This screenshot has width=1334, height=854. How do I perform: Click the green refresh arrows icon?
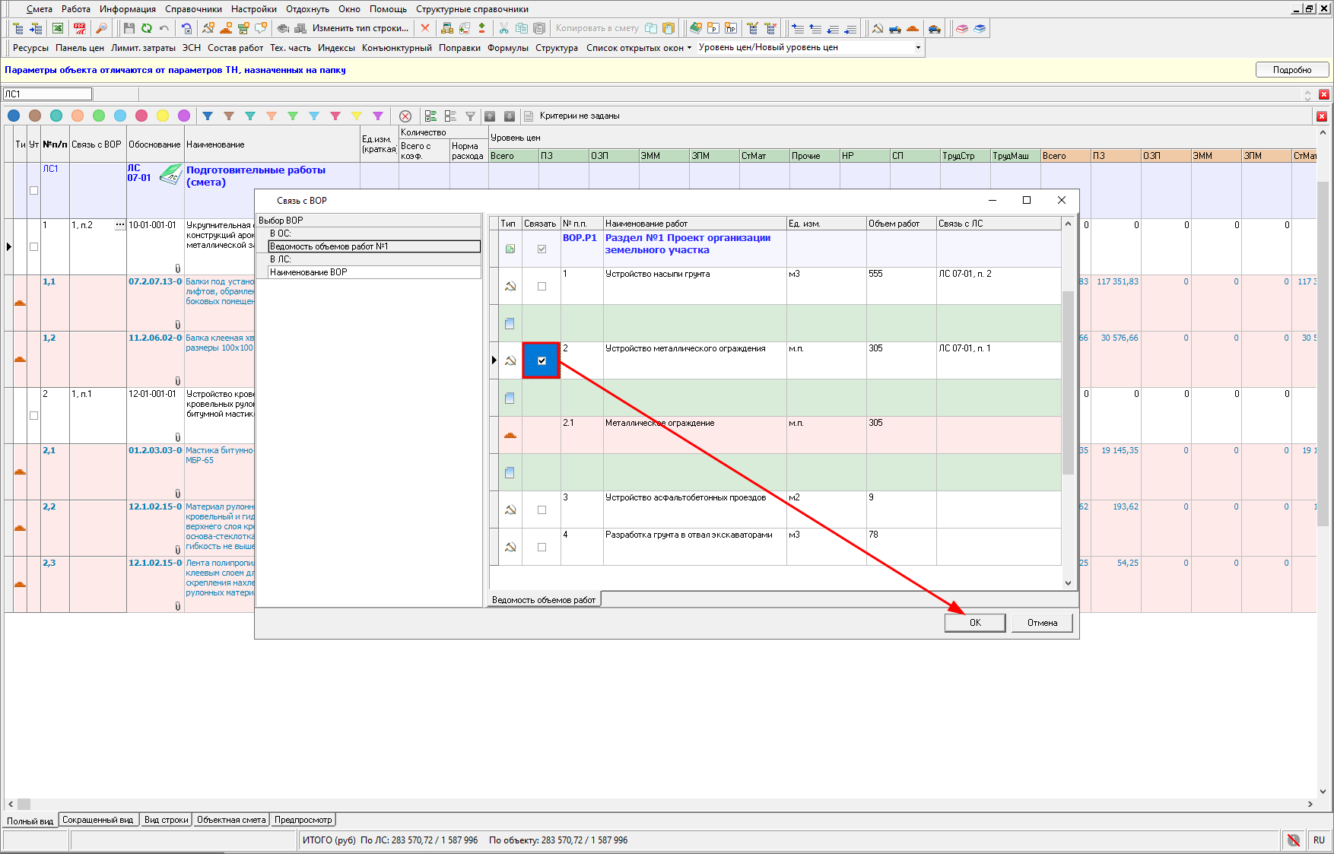coord(146,28)
